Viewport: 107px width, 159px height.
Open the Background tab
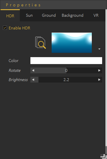[73, 15]
